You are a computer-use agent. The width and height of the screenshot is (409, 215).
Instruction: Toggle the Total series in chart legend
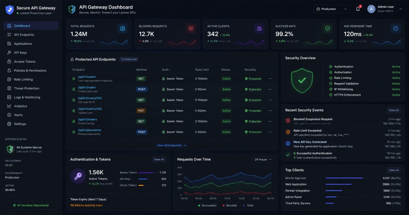(x=248, y=205)
